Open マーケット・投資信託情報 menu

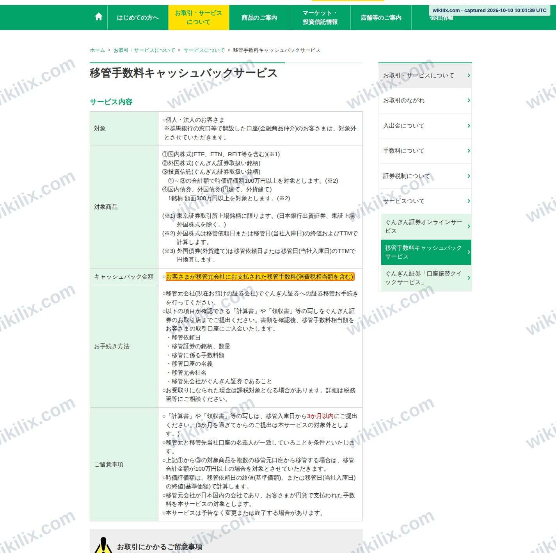[320, 18]
